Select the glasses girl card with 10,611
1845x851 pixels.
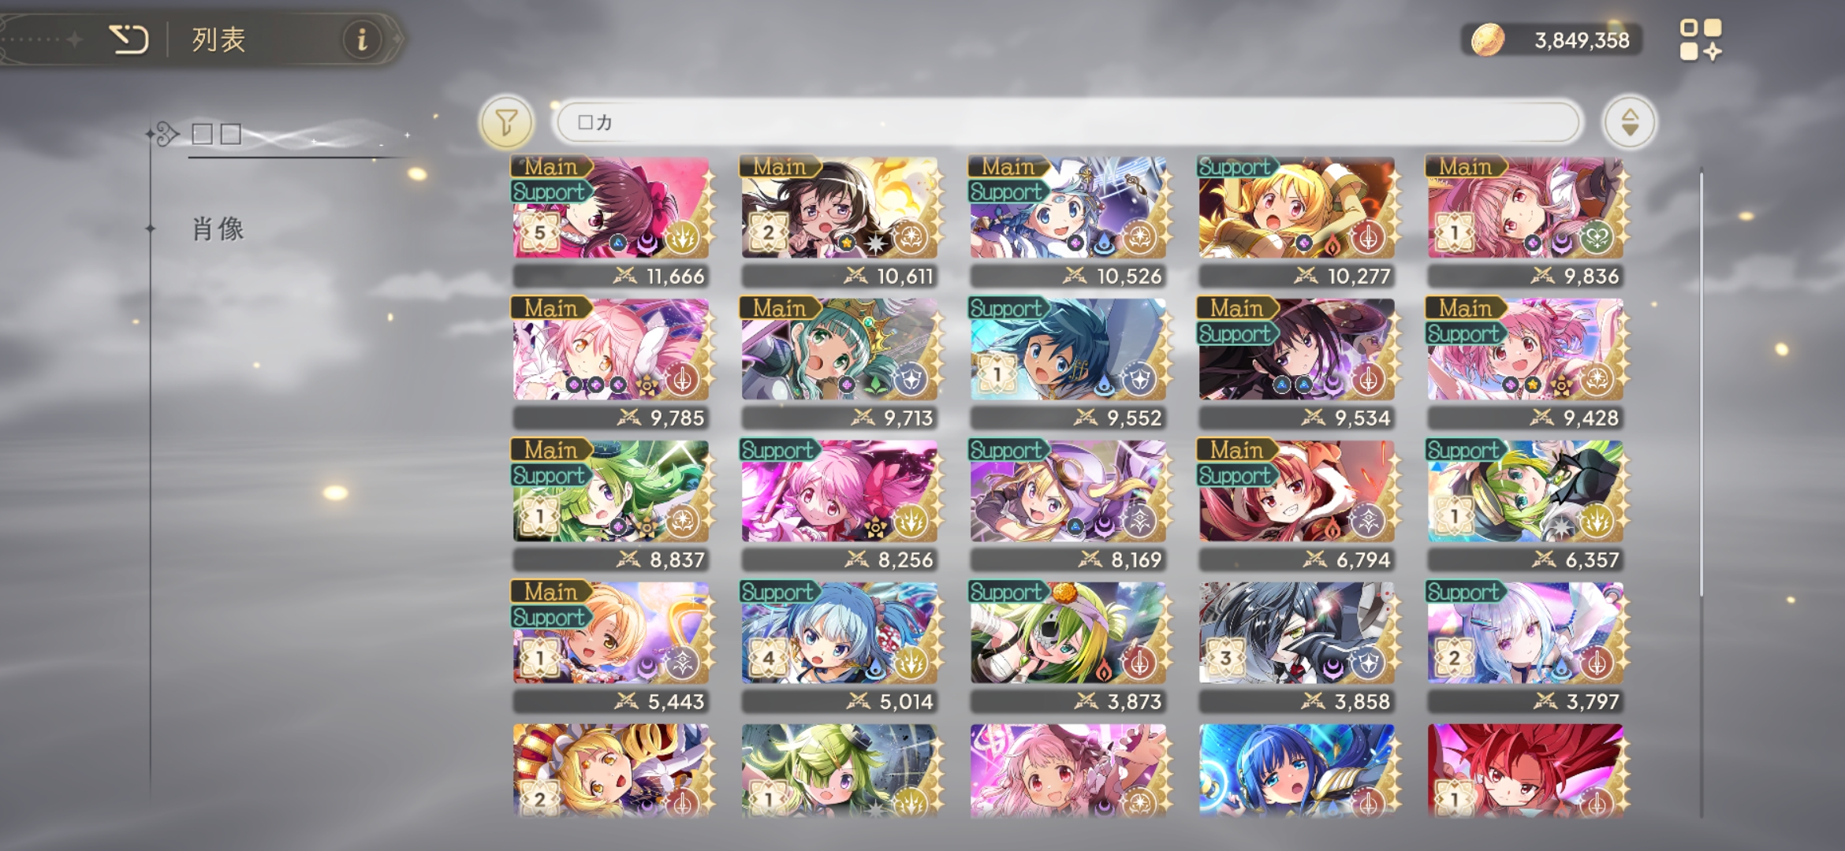[x=840, y=221]
